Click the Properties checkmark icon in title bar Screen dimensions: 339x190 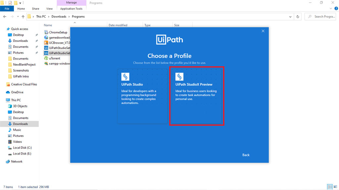(10, 3)
